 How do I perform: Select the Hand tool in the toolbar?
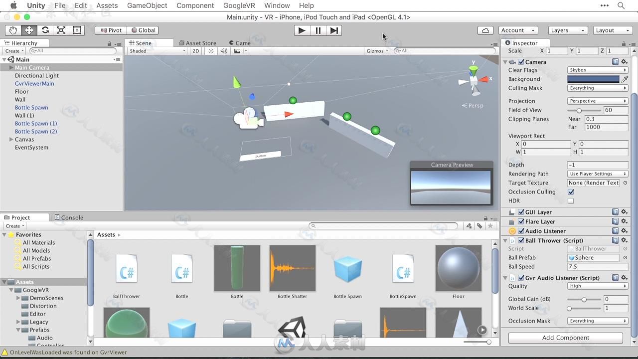coord(13,30)
